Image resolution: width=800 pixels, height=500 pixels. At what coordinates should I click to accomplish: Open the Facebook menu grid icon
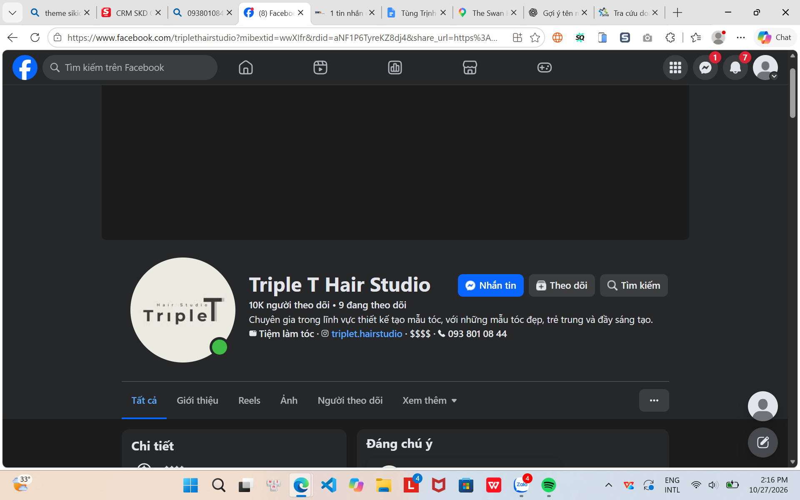tap(675, 67)
